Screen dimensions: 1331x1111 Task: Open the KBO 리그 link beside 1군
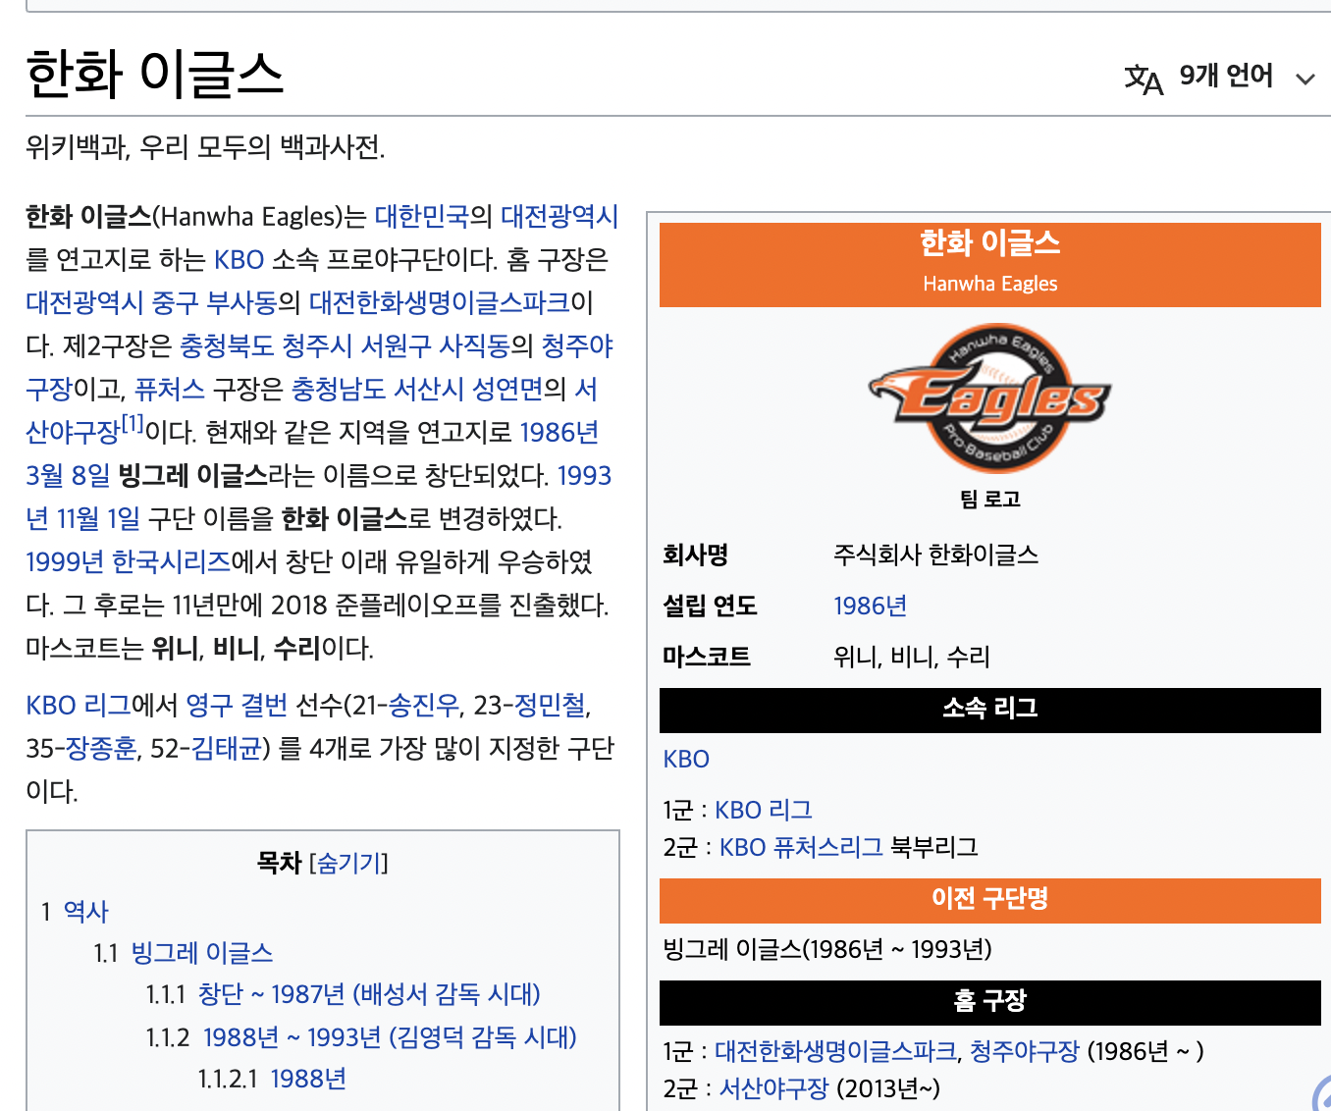click(x=764, y=810)
